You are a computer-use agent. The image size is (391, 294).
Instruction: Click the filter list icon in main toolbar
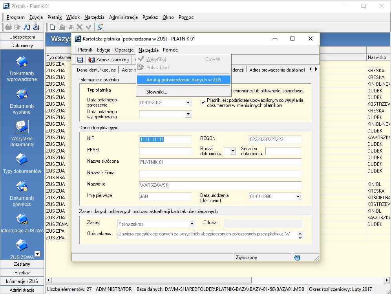point(100,27)
